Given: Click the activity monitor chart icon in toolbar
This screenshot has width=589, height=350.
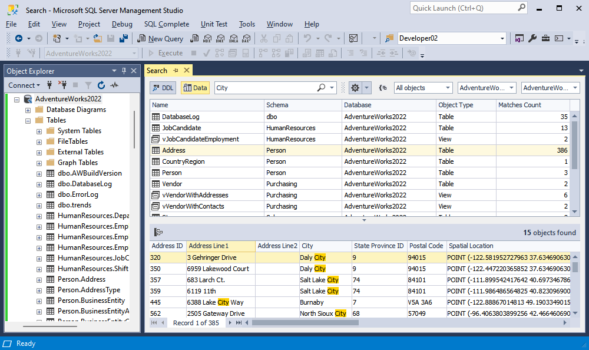Looking at the screenshot, I should [x=353, y=38].
